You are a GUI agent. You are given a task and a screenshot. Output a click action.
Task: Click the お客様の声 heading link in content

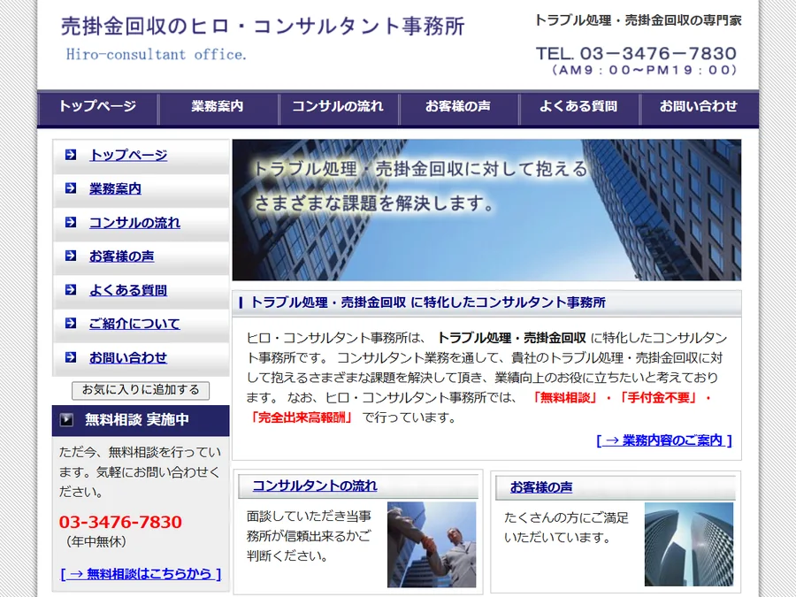(x=541, y=487)
